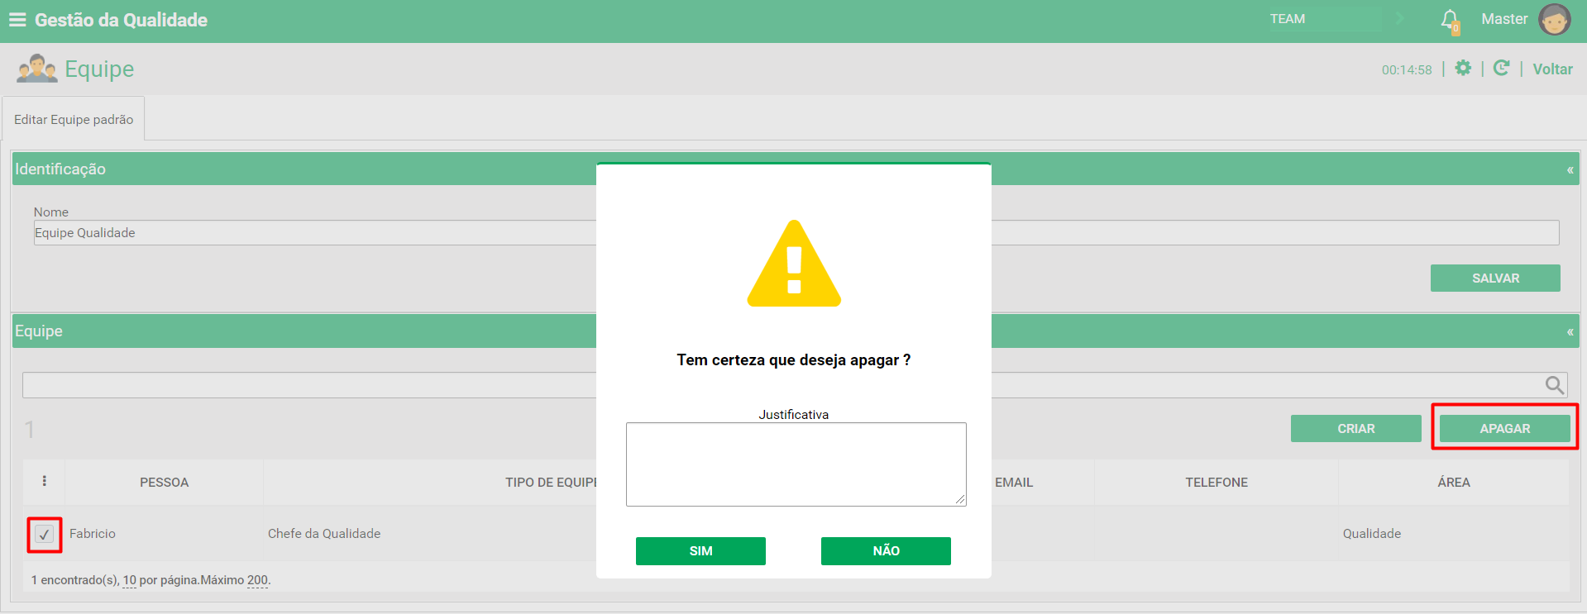Screen dimensions: 1587x614
Task: Click the Chefe da Qualidade cell
Action: point(324,534)
